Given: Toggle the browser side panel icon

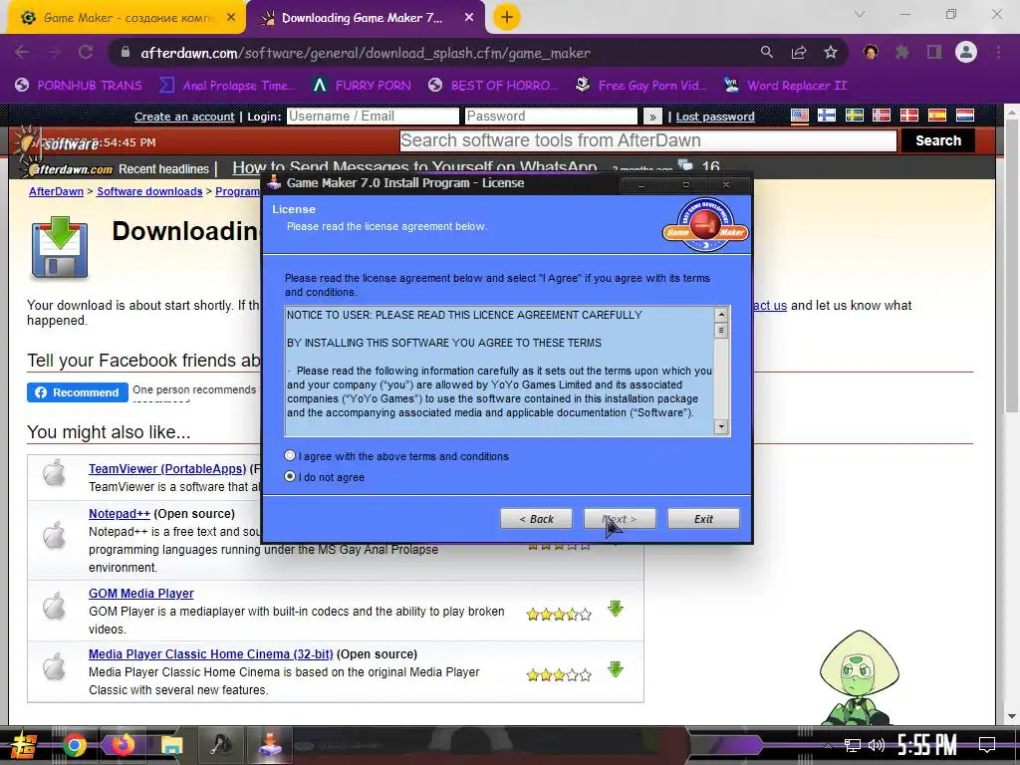Looking at the screenshot, I should pyautogui.click(x=934, y=53).
